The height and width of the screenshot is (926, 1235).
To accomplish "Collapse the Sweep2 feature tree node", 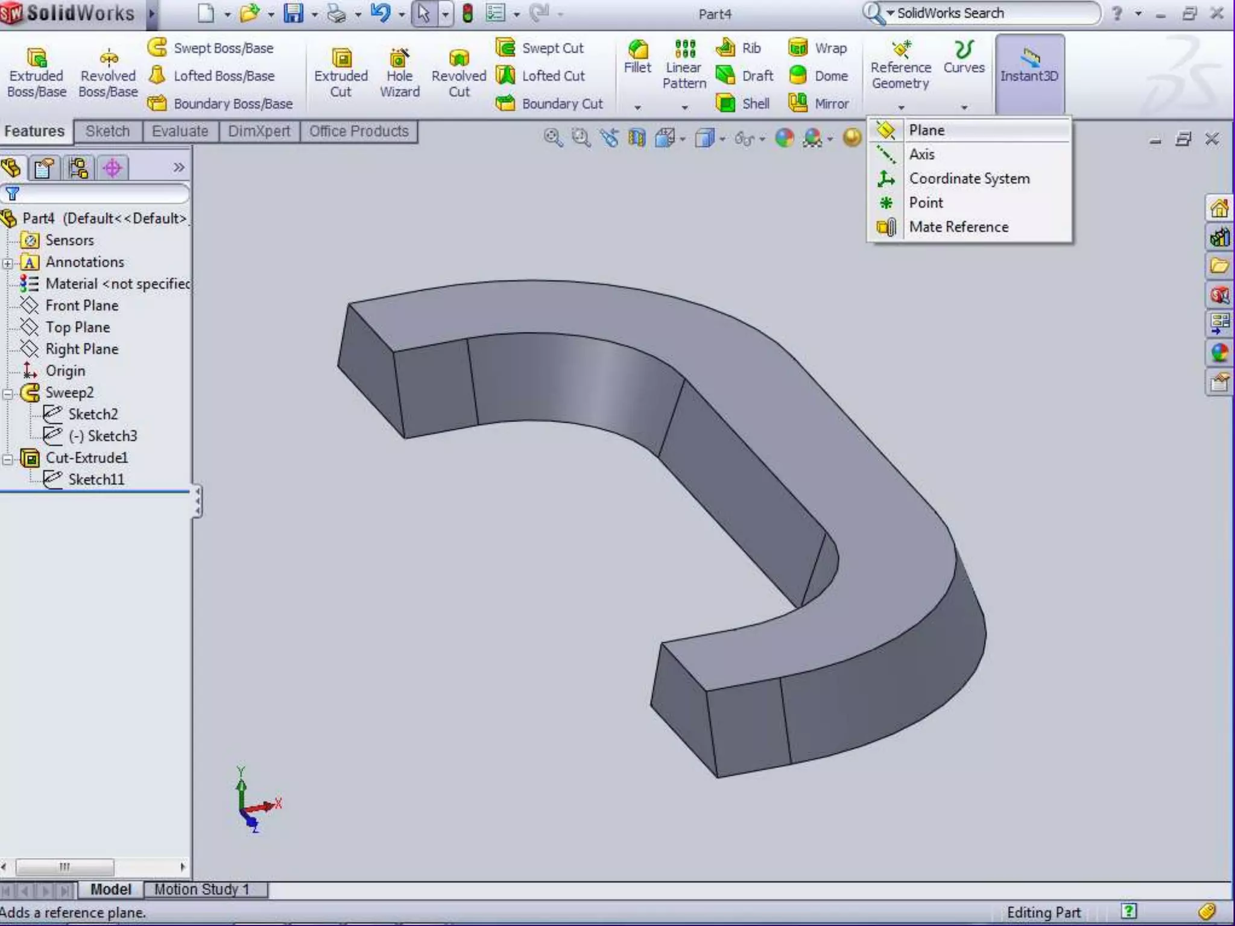I will pyautogui.click(x=8, y=394).
